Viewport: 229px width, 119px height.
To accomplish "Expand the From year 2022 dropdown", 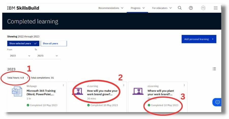I will click(x=20, y=56).
